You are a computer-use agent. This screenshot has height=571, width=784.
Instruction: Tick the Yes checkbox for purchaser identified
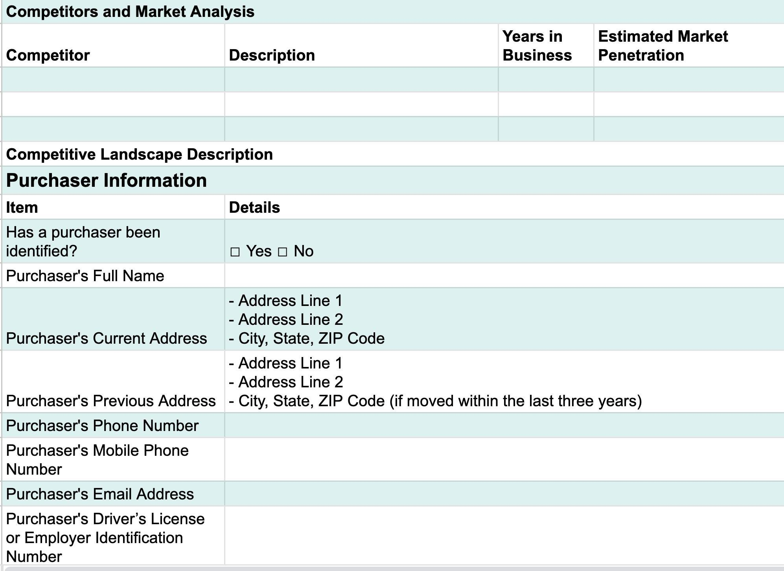[x=235, y=252]
